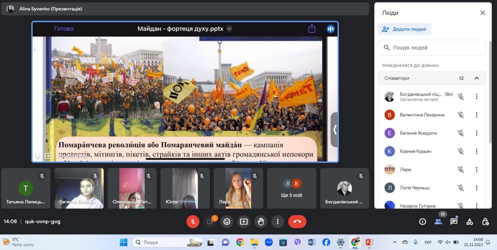Click the meeting code quk-ovnp-gvg

42,221
